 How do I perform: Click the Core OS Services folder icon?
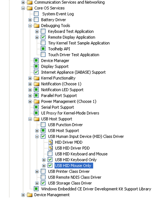(30, 8)
